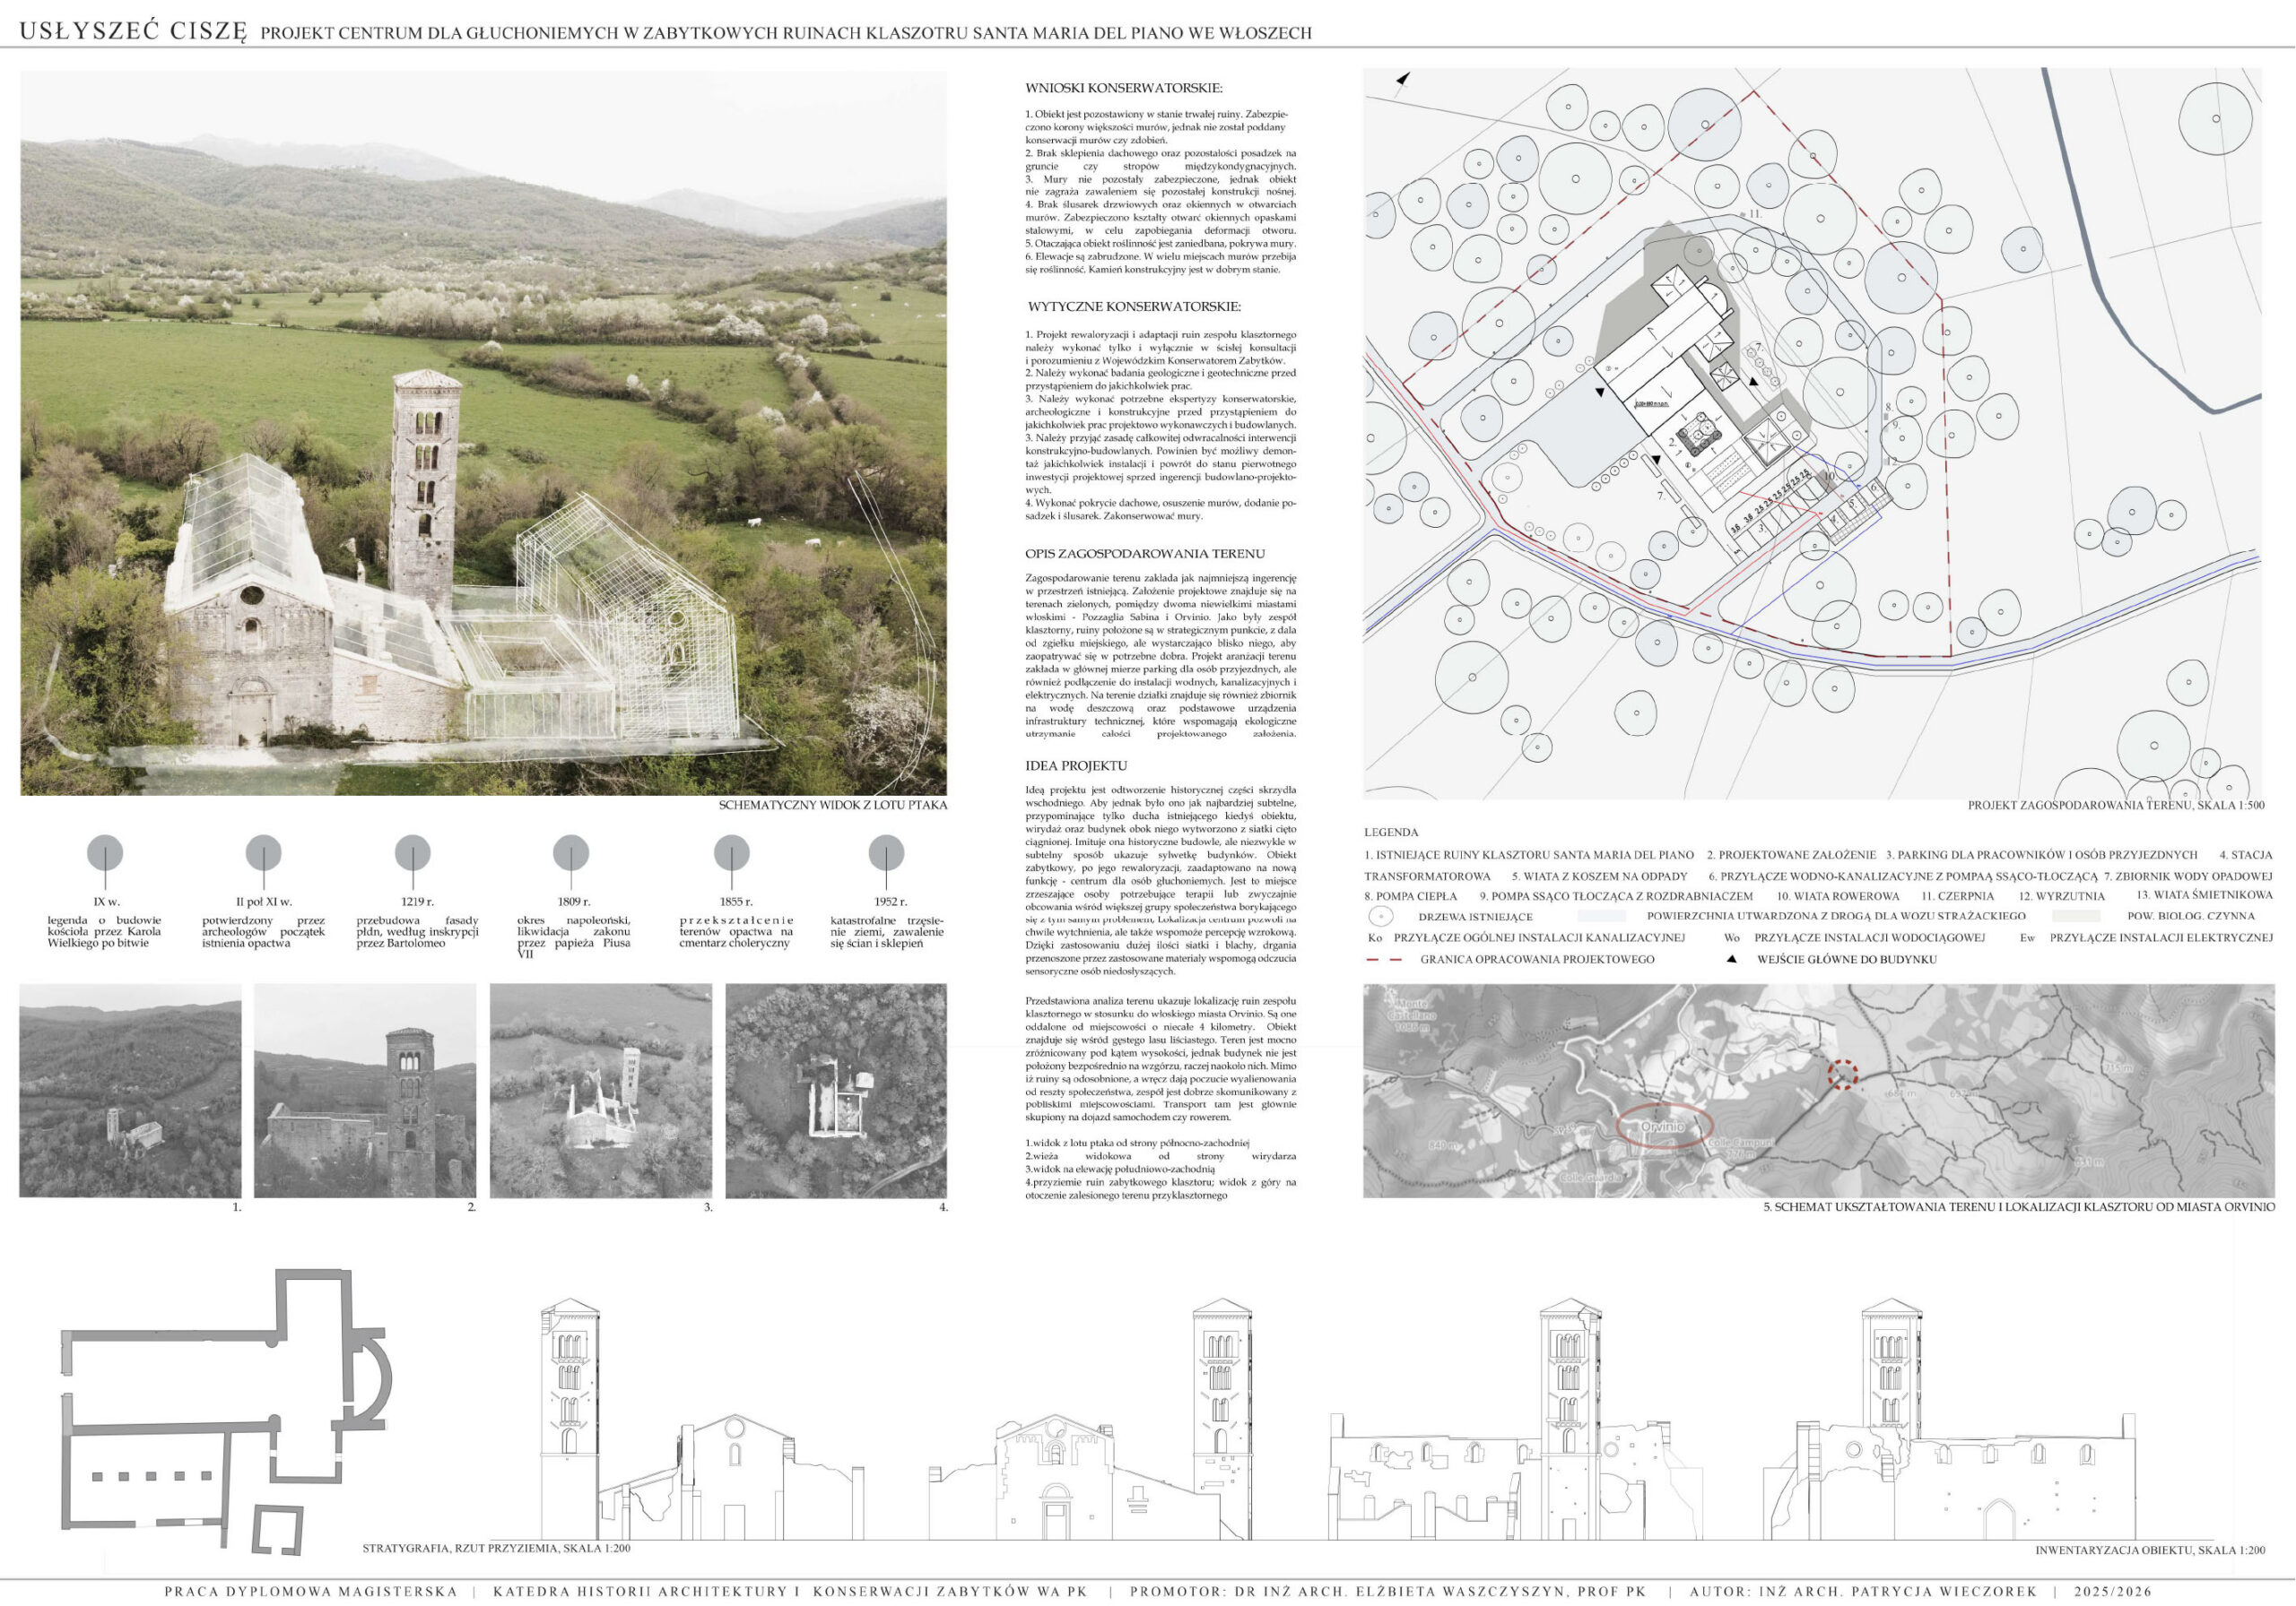Click the red dashed boundary legend symbol

[1383, 960]
